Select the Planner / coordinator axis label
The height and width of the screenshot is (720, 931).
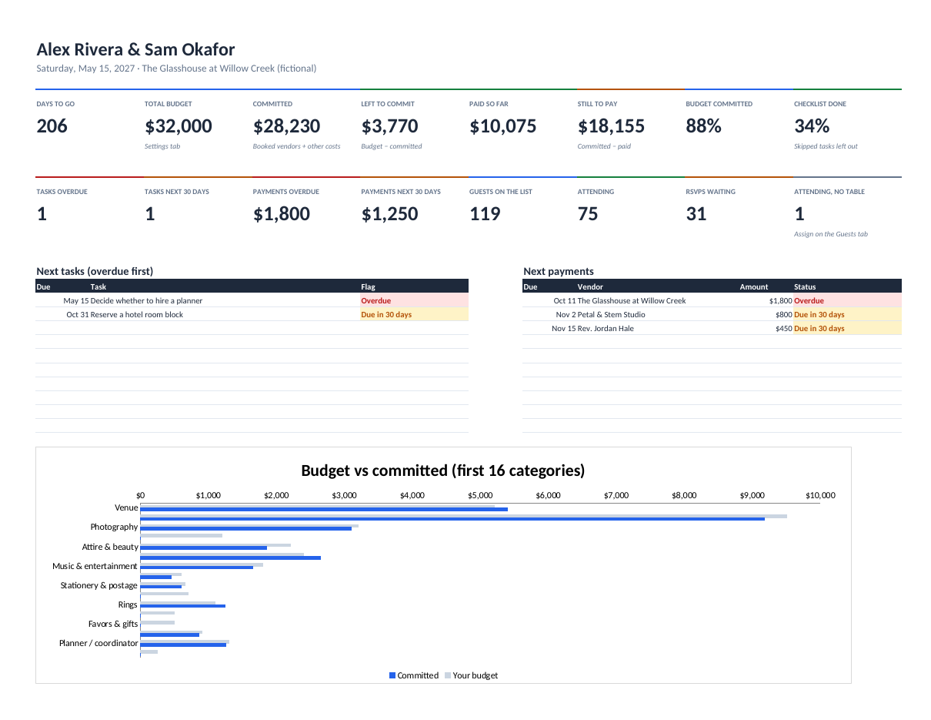tap(98, 643)
